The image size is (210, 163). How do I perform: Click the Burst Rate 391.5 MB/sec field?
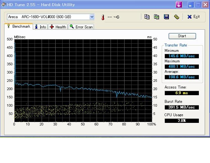(181, 107)
